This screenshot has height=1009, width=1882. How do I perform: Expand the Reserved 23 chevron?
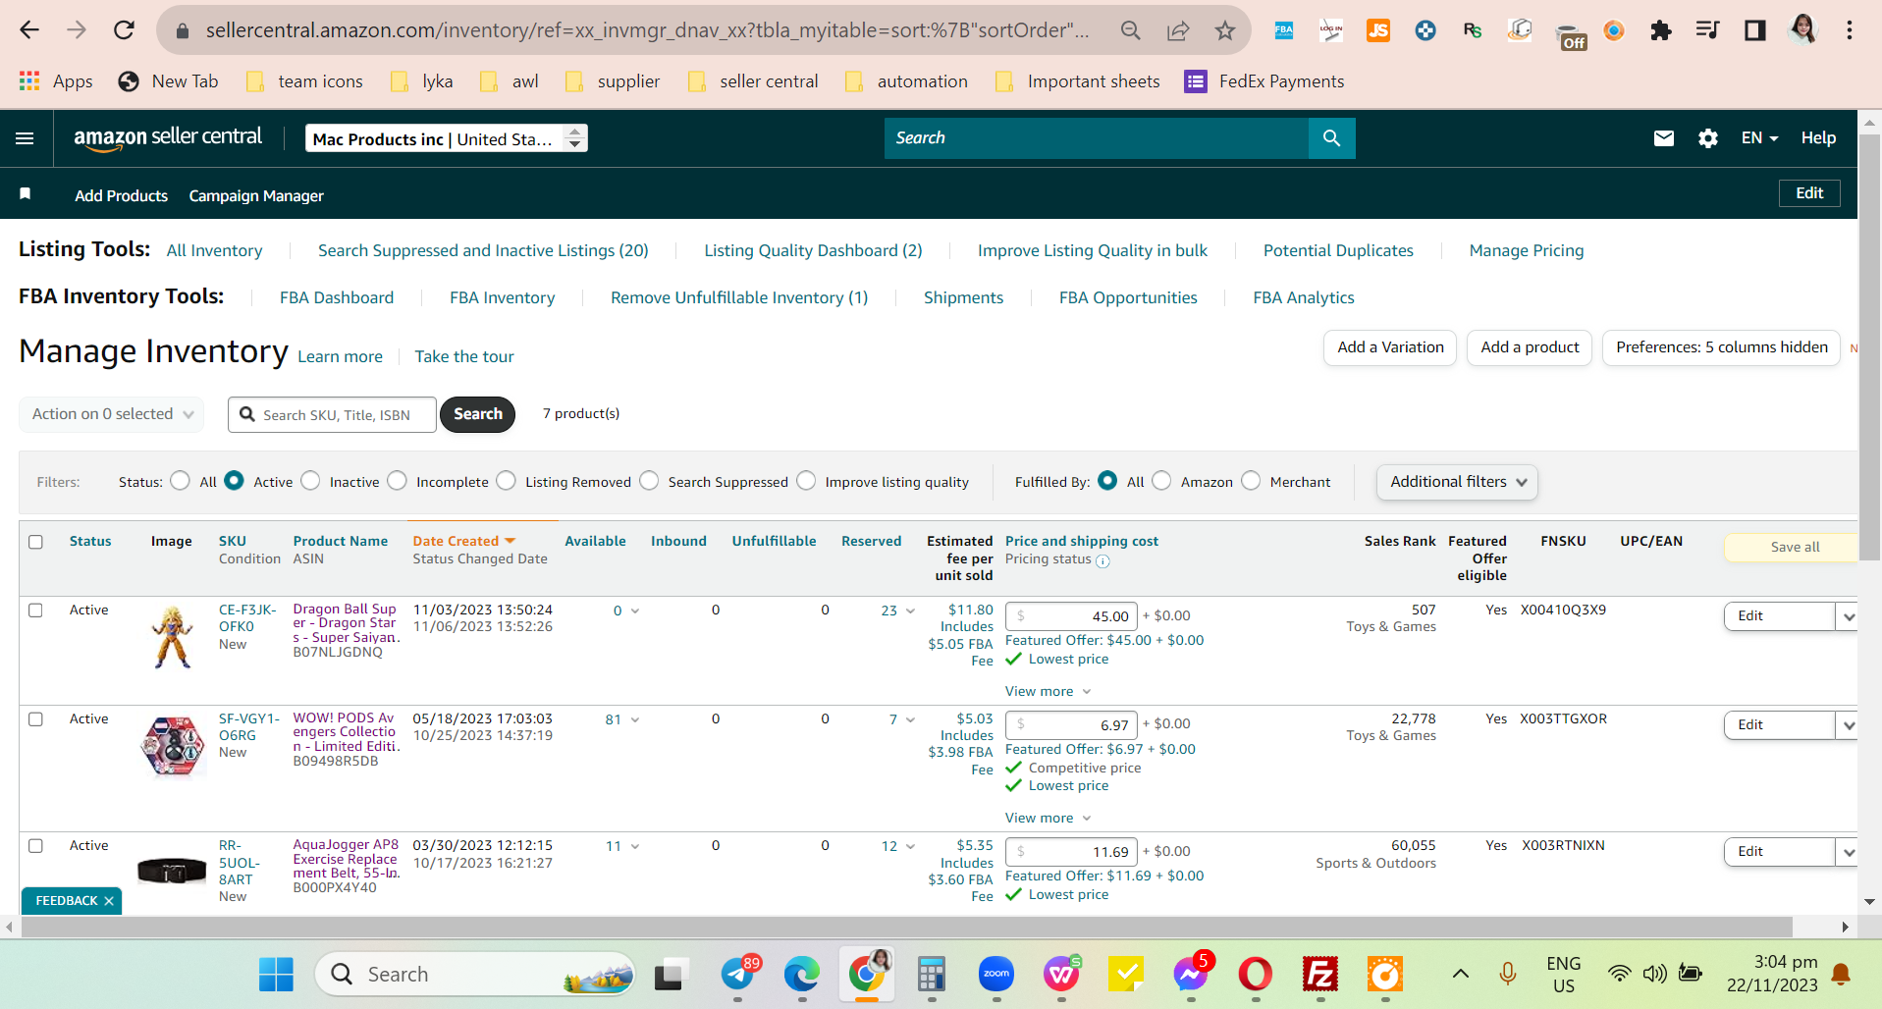pos(910,611)
